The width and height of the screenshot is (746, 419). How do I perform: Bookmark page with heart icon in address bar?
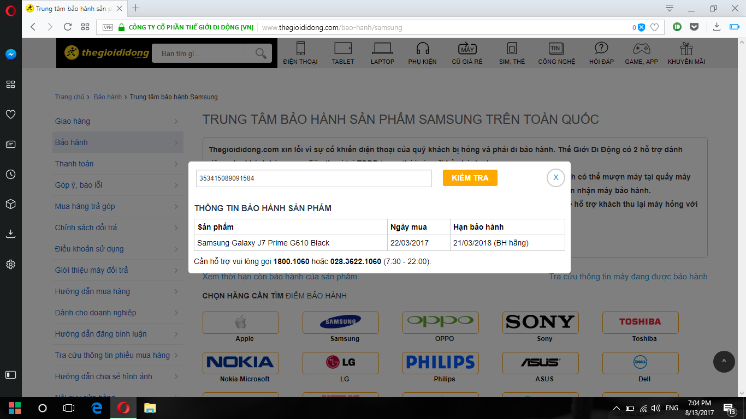pos(654,27)
